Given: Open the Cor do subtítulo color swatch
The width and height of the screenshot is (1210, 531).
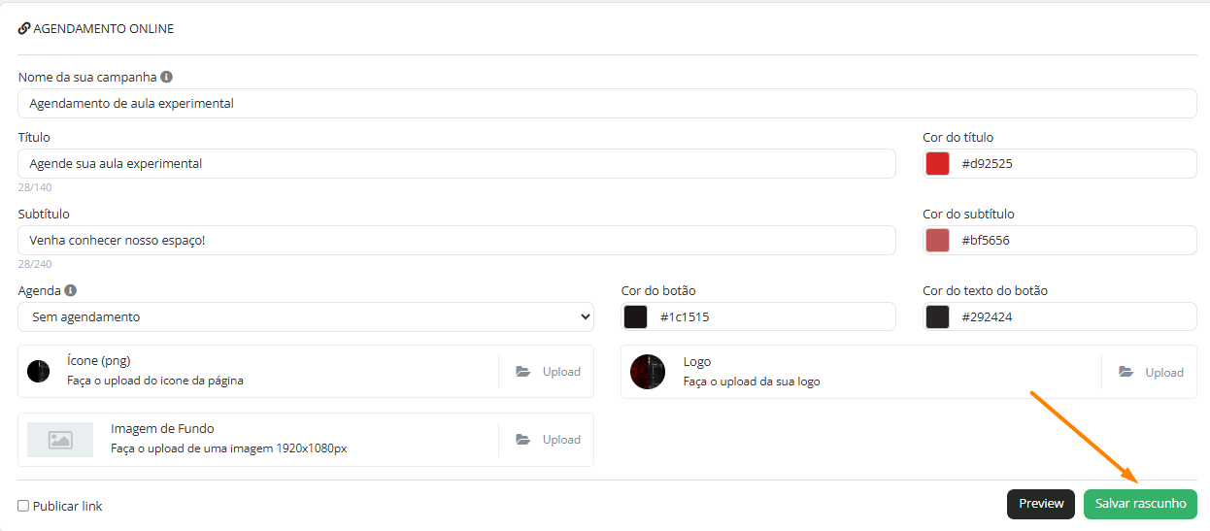Looking at the screenshot, I should (937, 240).
